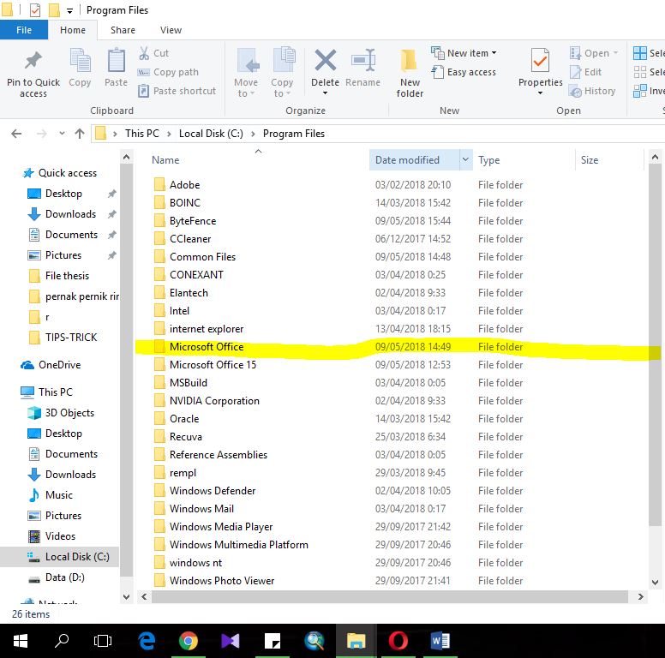665x658 pixels.
Task: Sort by the Type column
Action: (489, 160)
